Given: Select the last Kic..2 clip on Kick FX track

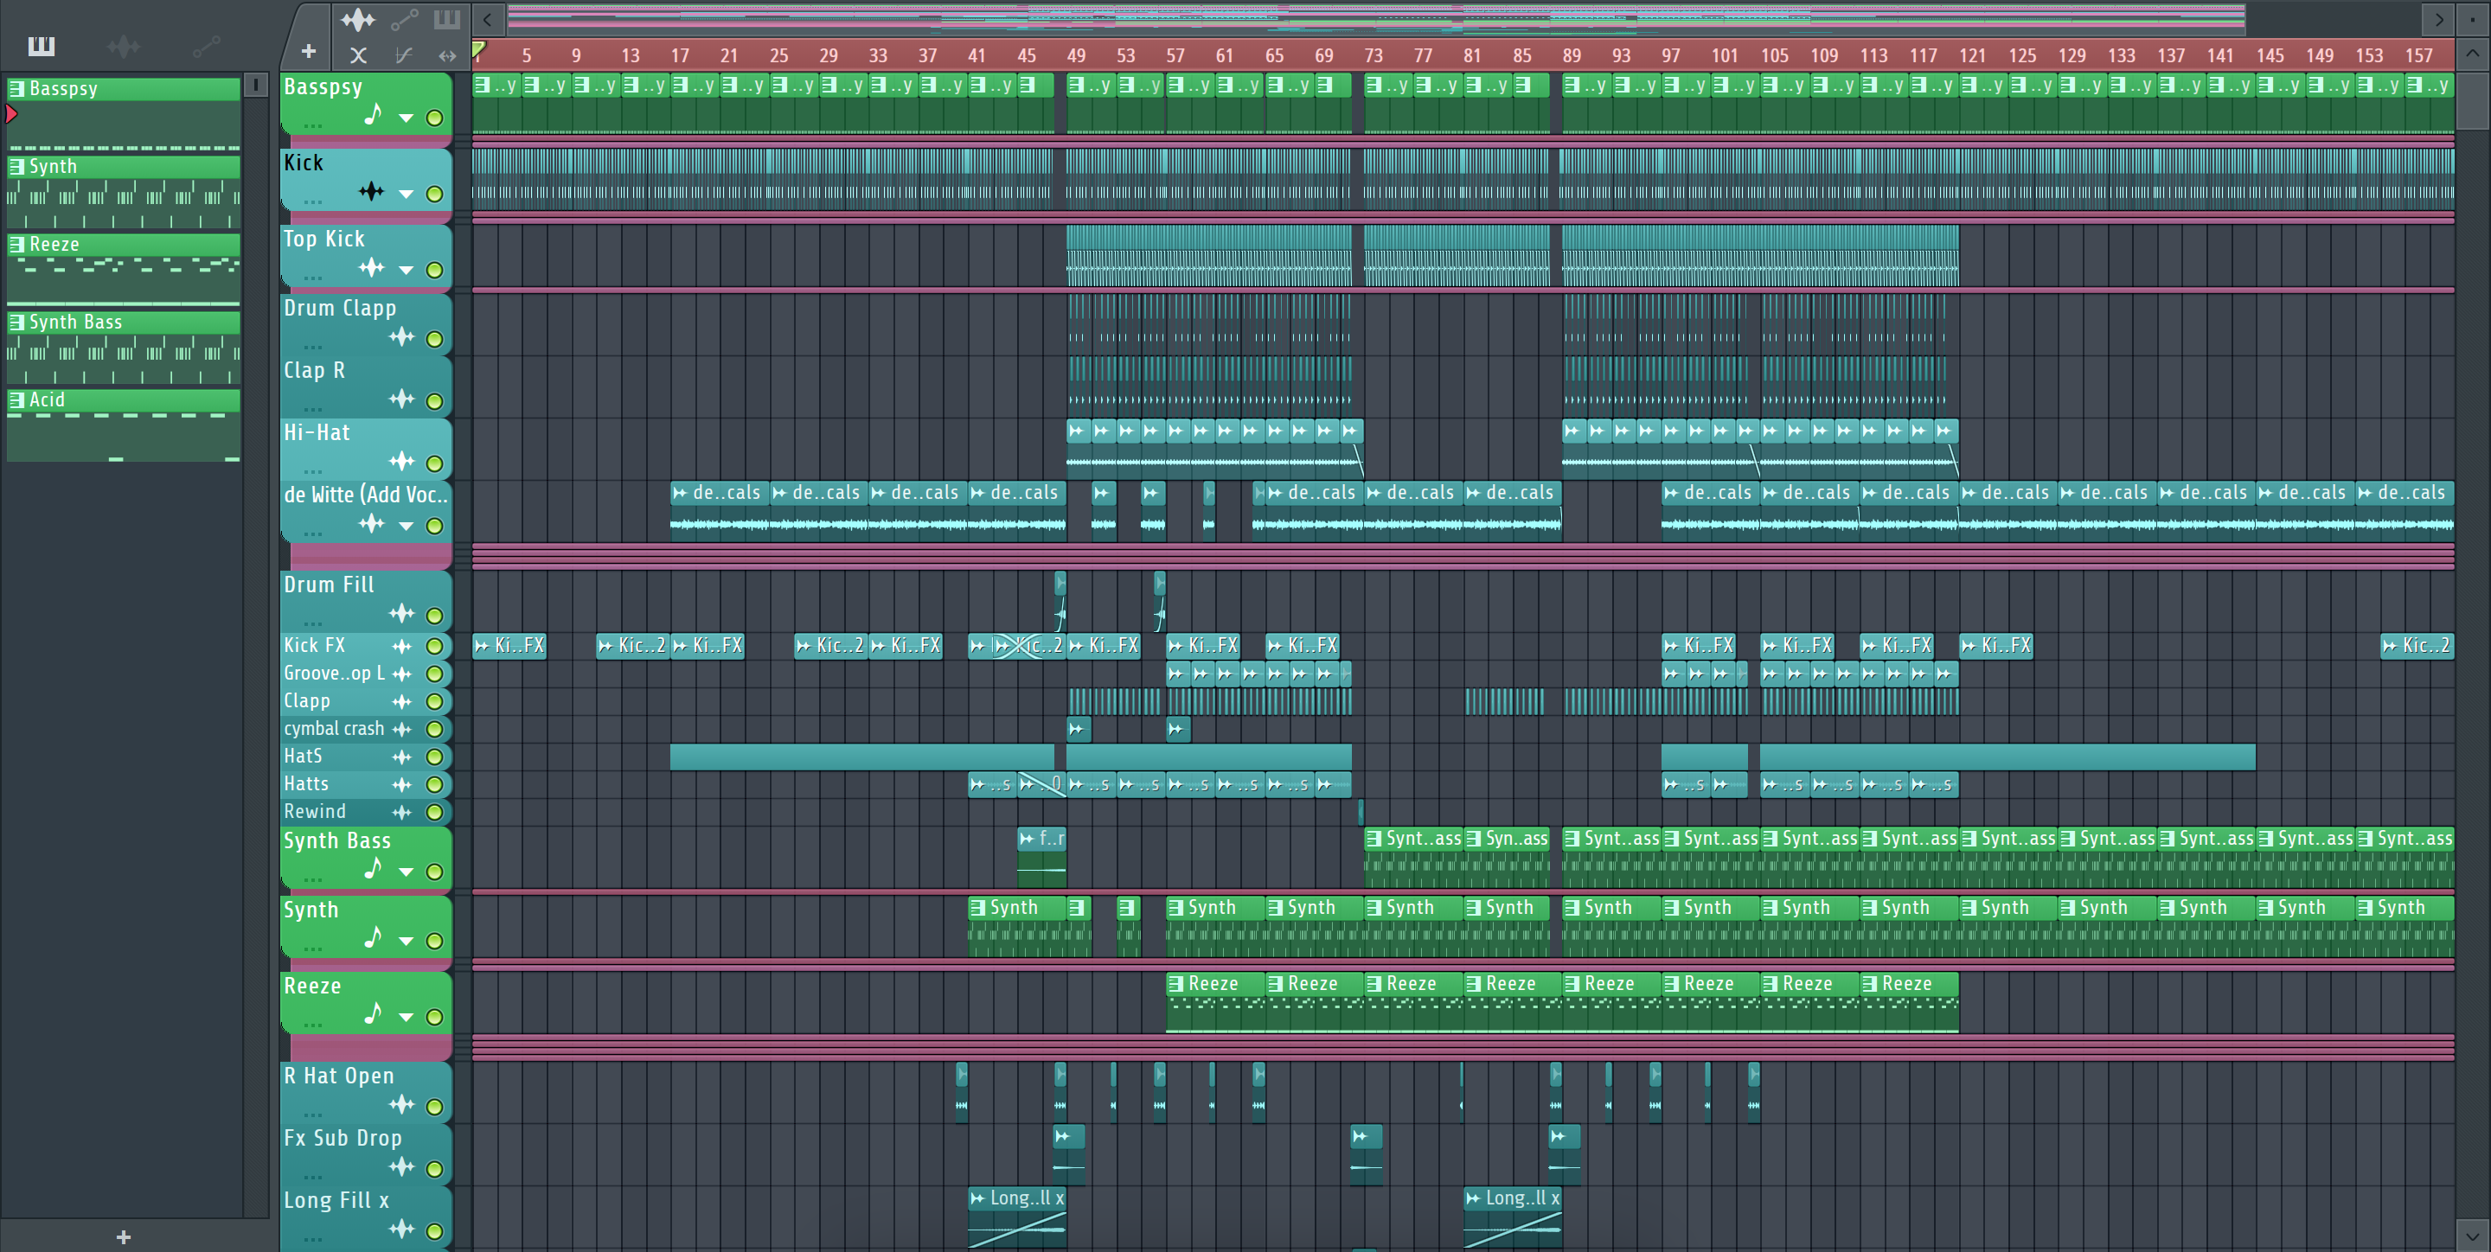Looking at the screenshot, I should pos(2417,645).
